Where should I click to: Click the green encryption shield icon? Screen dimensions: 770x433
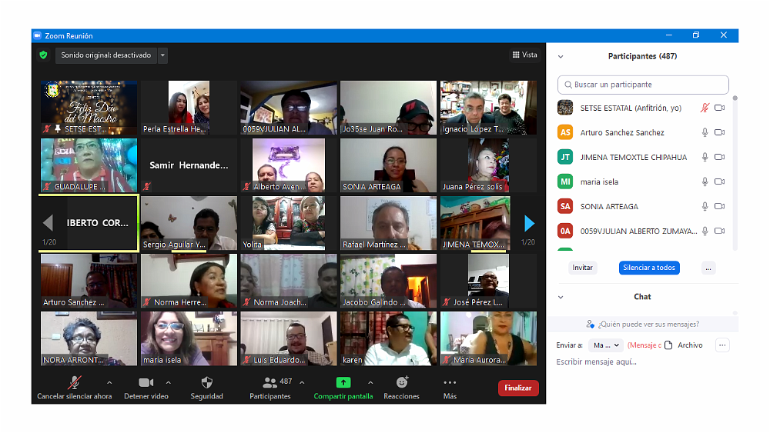pyautogui.click(x=43, y=55)
